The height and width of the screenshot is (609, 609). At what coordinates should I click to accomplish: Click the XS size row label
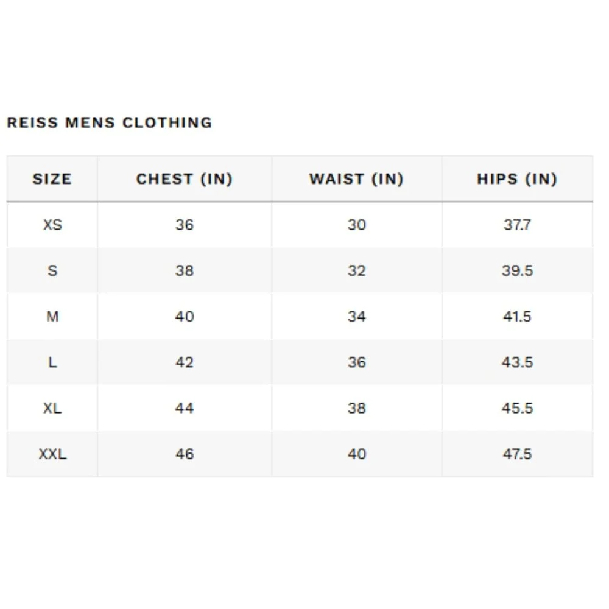coord(52,225)
